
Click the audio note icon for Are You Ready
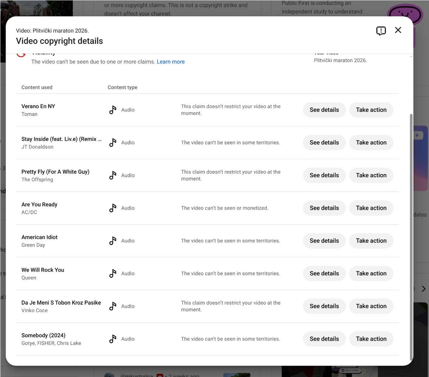pyautogui.click(x=113, y=208)
